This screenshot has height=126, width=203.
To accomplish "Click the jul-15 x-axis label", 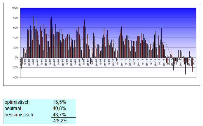I will (159, 62).
